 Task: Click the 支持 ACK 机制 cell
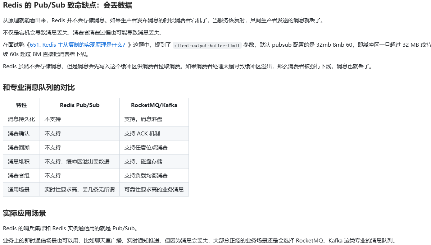154,133
